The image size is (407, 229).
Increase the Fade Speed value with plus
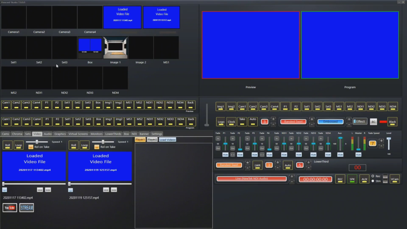[x=381, y=141]
